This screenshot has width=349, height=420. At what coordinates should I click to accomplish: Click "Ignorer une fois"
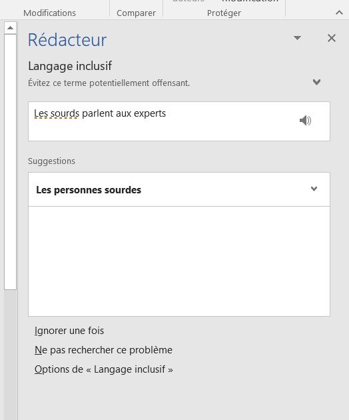click(x=69, y=331)
